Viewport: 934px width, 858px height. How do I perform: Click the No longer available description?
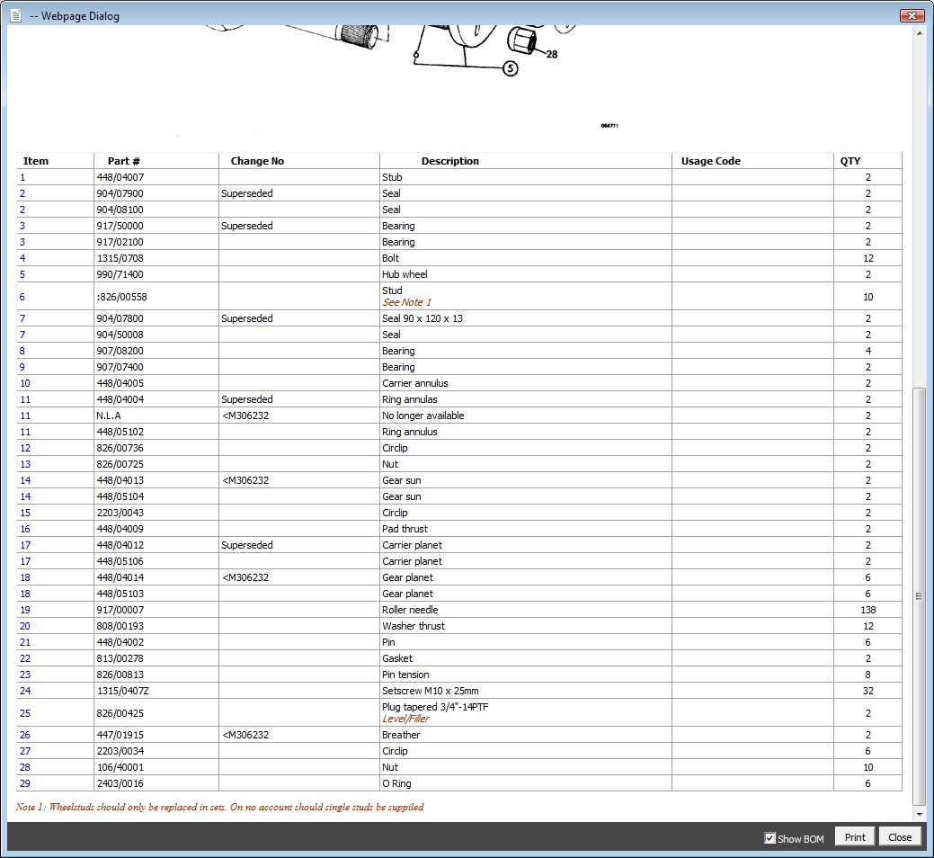pos(423,416)
